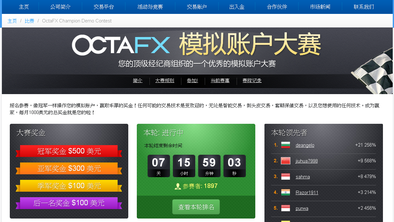Click the yellow 季军奖金 $100 ribbon
394x222 pixels.
[69, 186]
